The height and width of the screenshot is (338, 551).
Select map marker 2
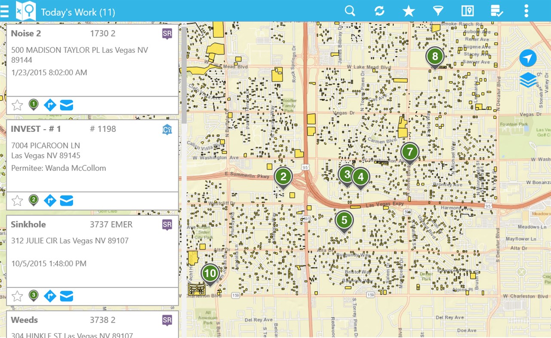(283, 178)
